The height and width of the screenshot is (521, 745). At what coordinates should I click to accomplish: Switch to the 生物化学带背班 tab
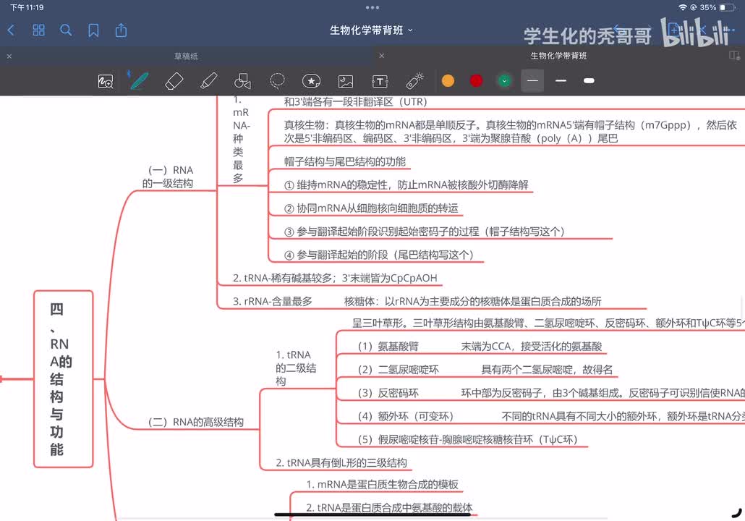[x=558, y=56]
